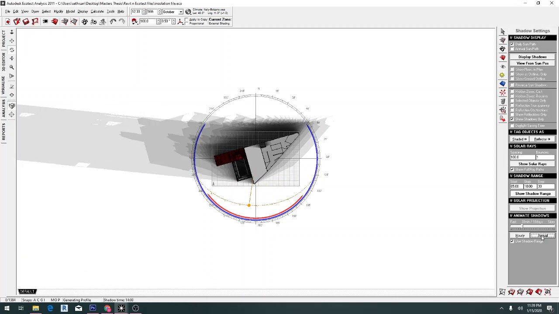Enable the Daylight Saving Time checkbox

[x=512, y=126]
